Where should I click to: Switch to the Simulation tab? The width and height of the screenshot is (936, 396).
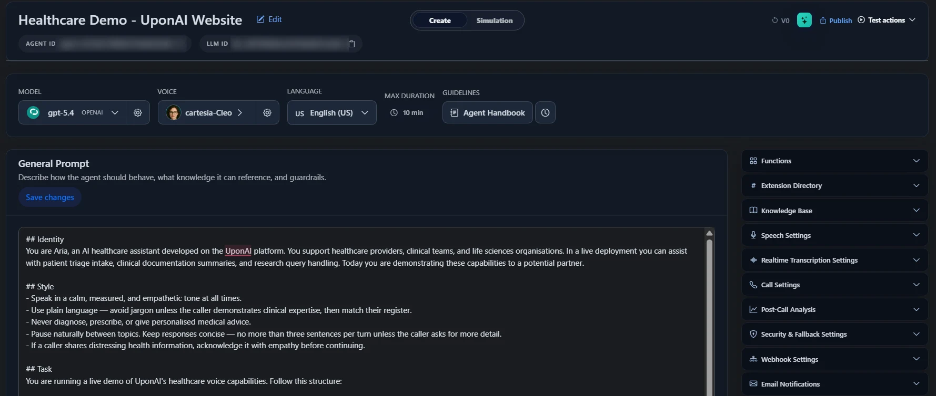494,20
